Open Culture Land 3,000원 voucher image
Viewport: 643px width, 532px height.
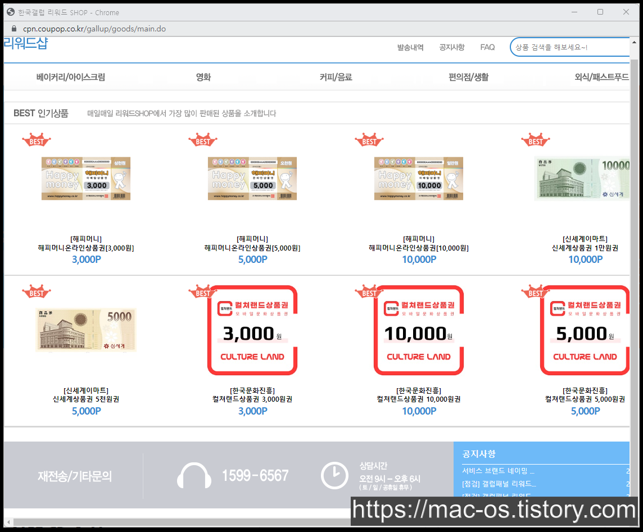pyautogui.click(x=252, y=330)
